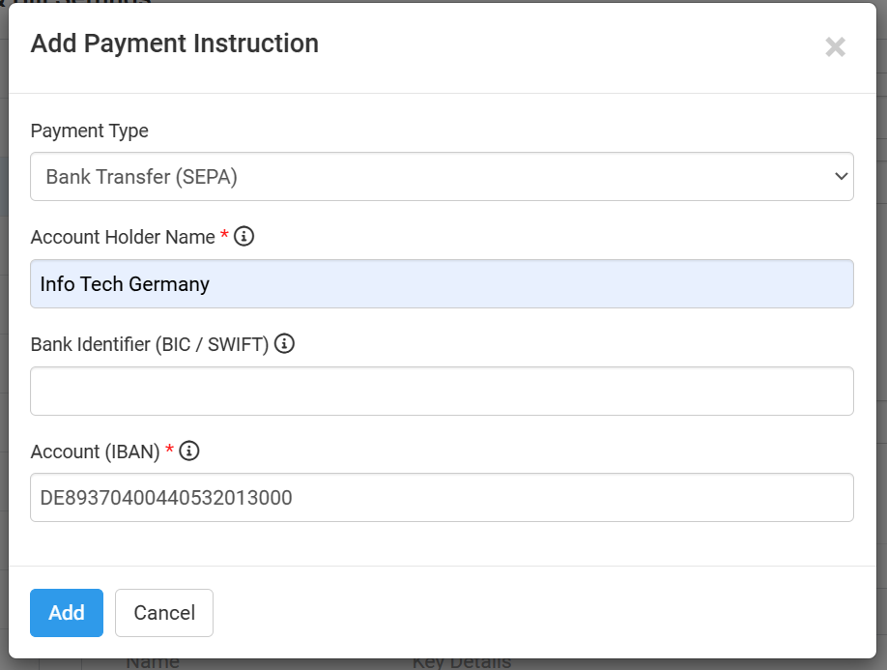Click the empty BIC / SWIFT input field

click(x=441, y=391)
